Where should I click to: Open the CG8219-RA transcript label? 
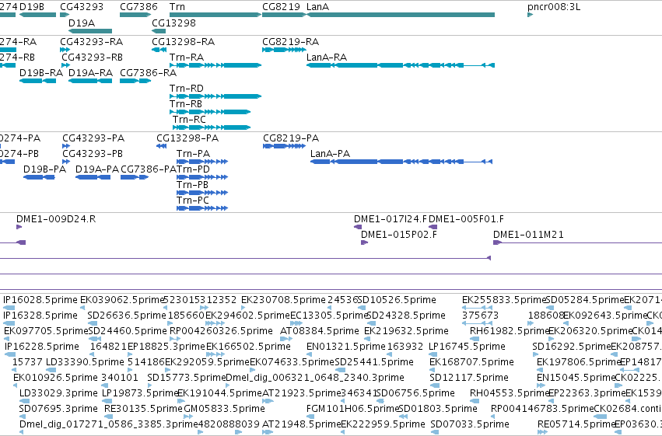click(290, 42)
